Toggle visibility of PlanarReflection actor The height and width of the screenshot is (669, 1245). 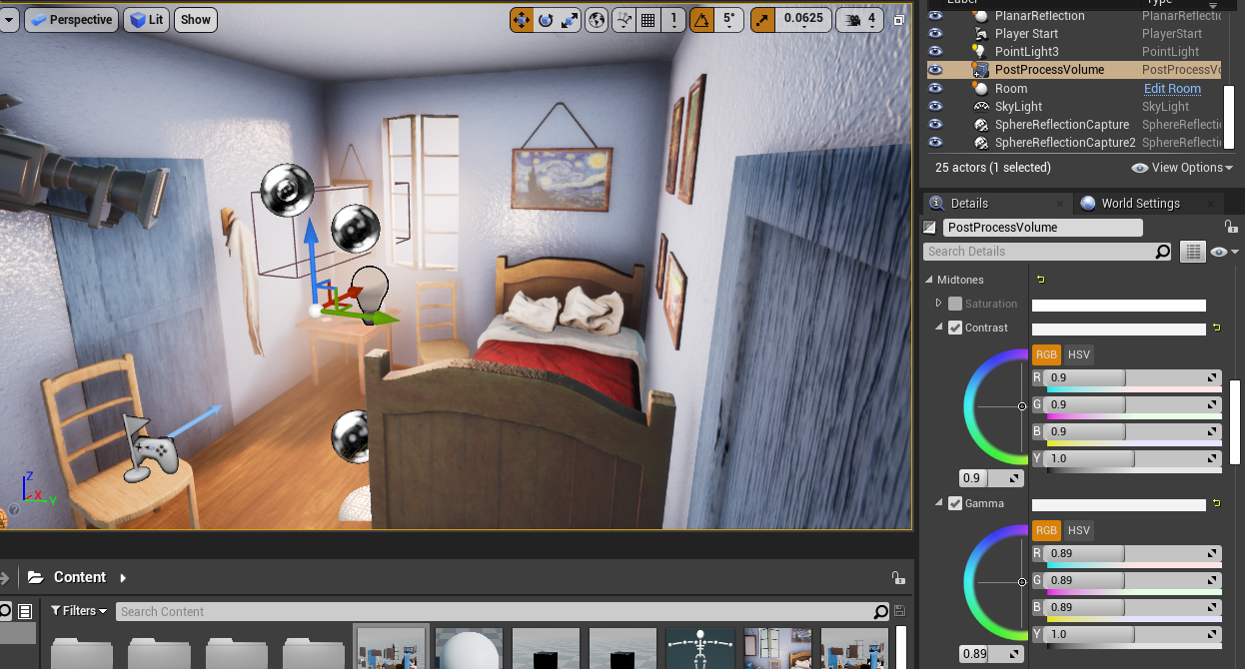(x=935, y=16)
